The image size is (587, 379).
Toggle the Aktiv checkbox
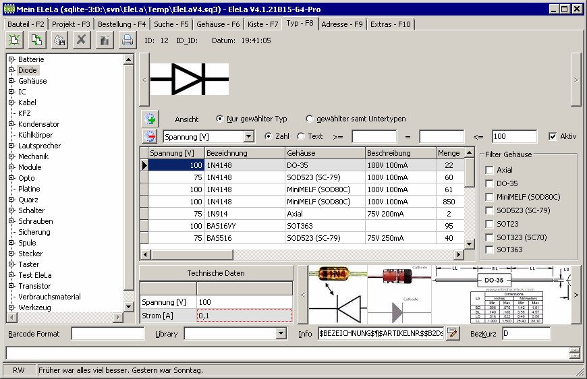click(x=553, y=136)
